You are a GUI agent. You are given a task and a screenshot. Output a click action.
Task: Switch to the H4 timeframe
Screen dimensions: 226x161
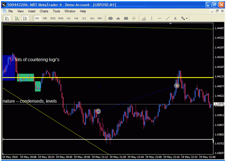[x=76, y=18]
